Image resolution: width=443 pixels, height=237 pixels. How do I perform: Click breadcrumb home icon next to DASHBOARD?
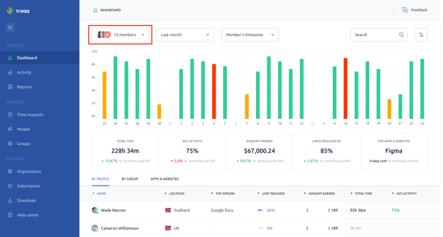[95, 10]
